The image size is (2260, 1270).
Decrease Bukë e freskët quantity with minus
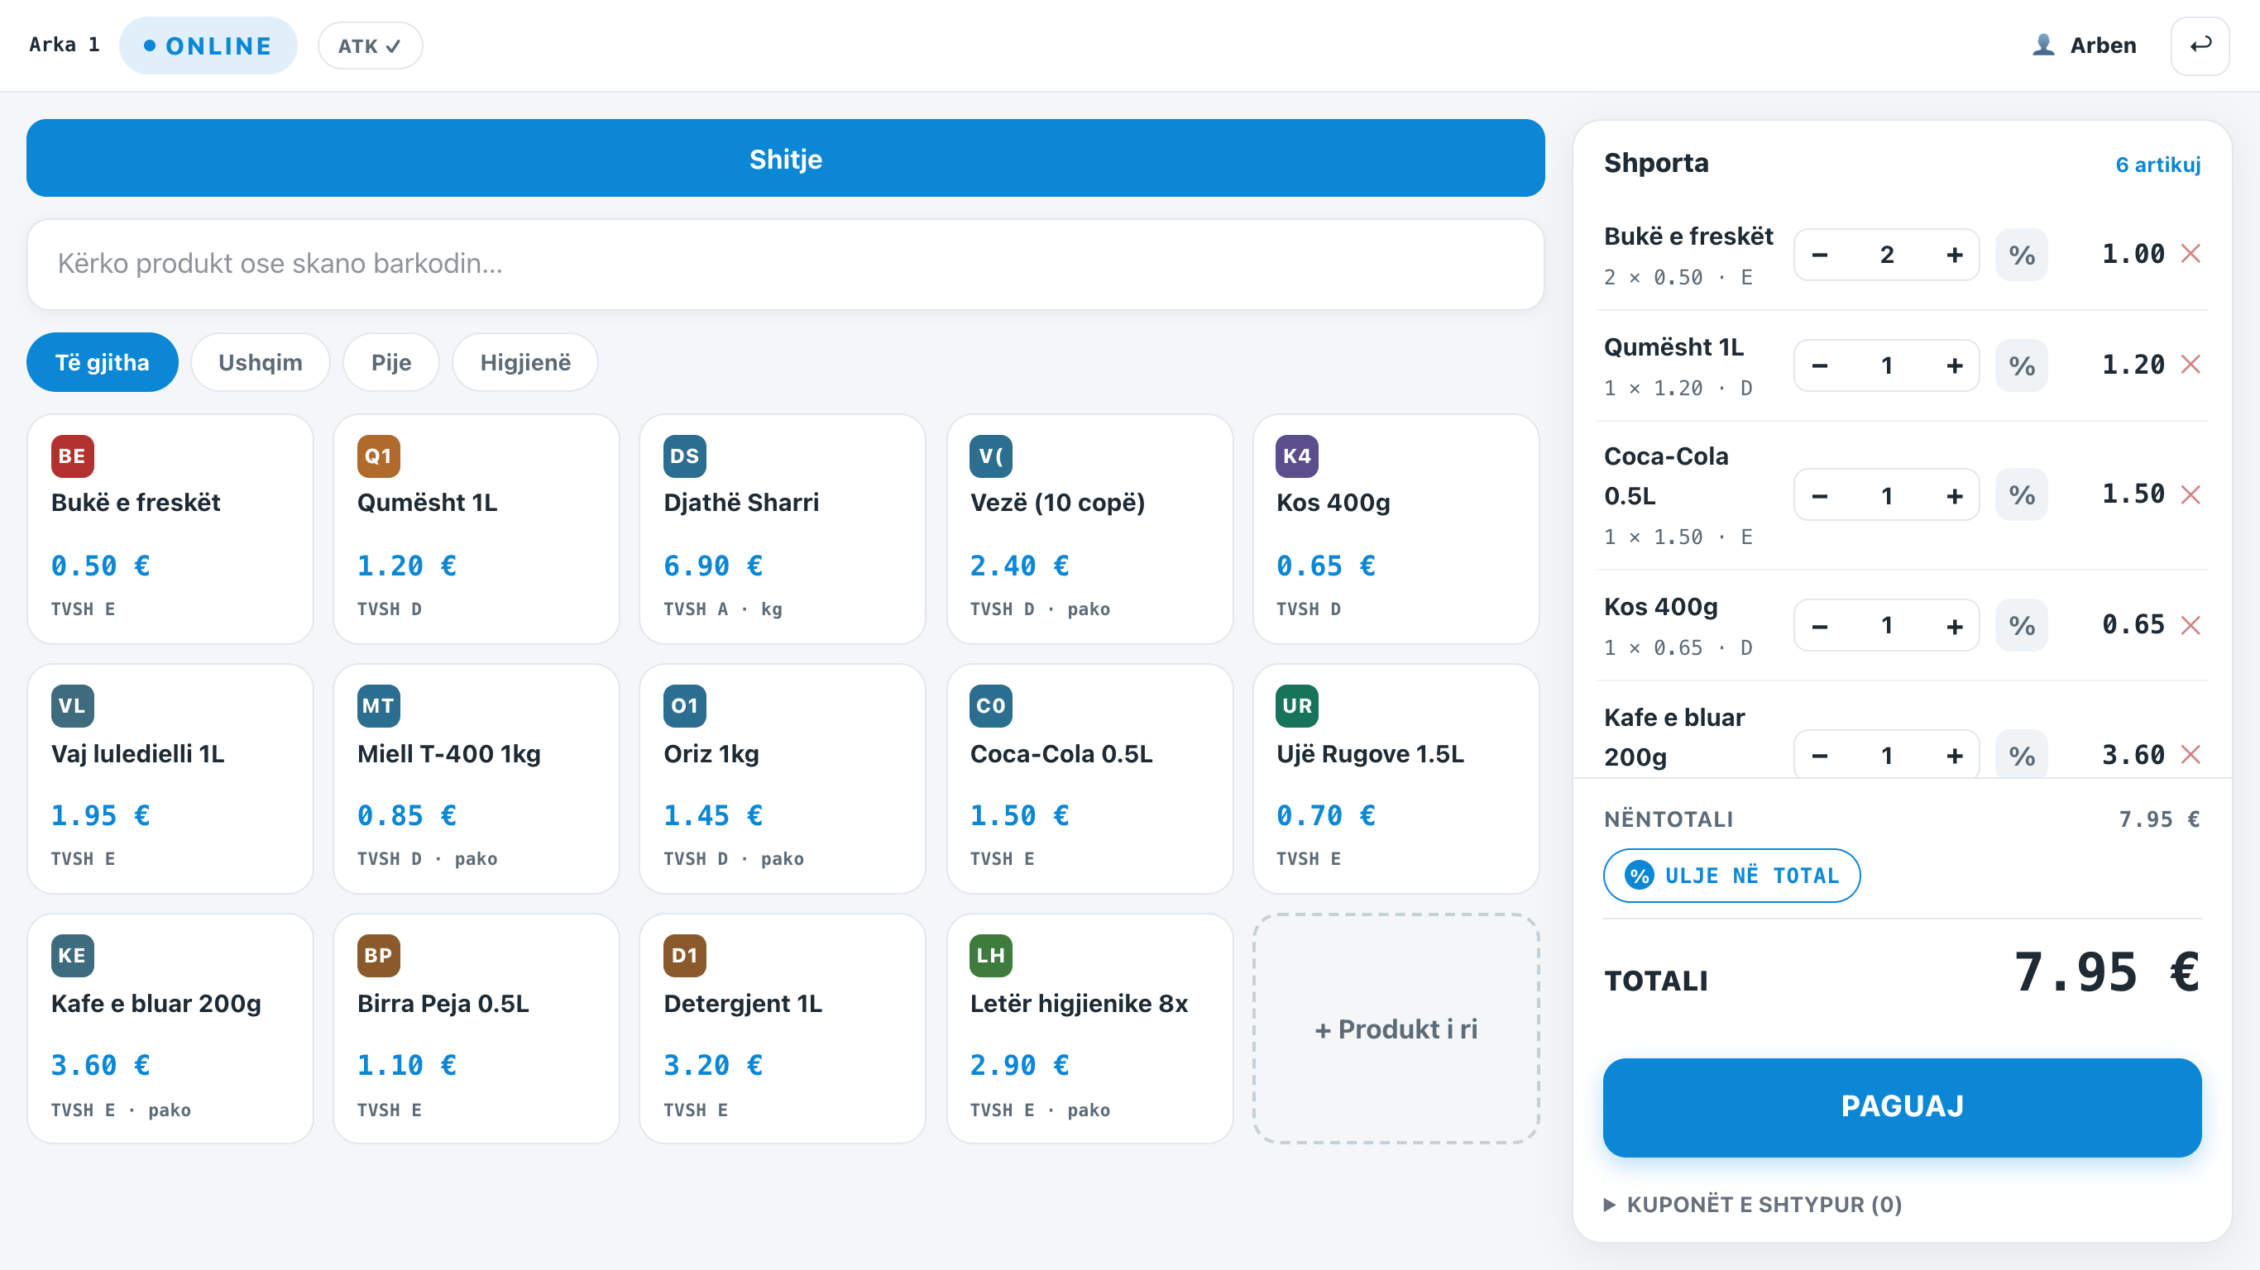click(1820, 255)
